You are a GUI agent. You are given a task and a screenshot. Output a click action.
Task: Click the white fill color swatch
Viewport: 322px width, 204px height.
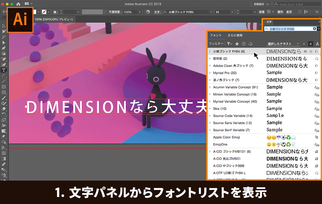pos(35,12)
